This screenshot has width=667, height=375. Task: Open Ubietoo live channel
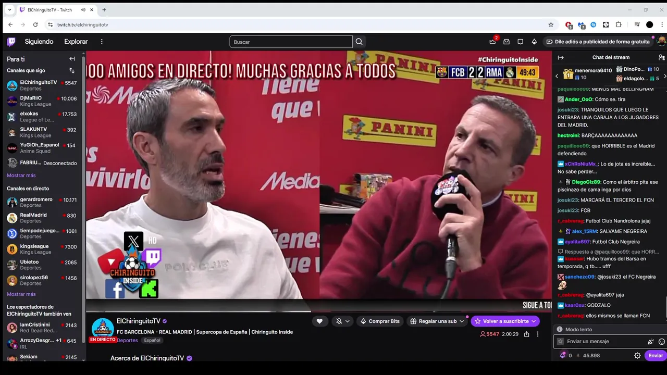tap(42, 265)
